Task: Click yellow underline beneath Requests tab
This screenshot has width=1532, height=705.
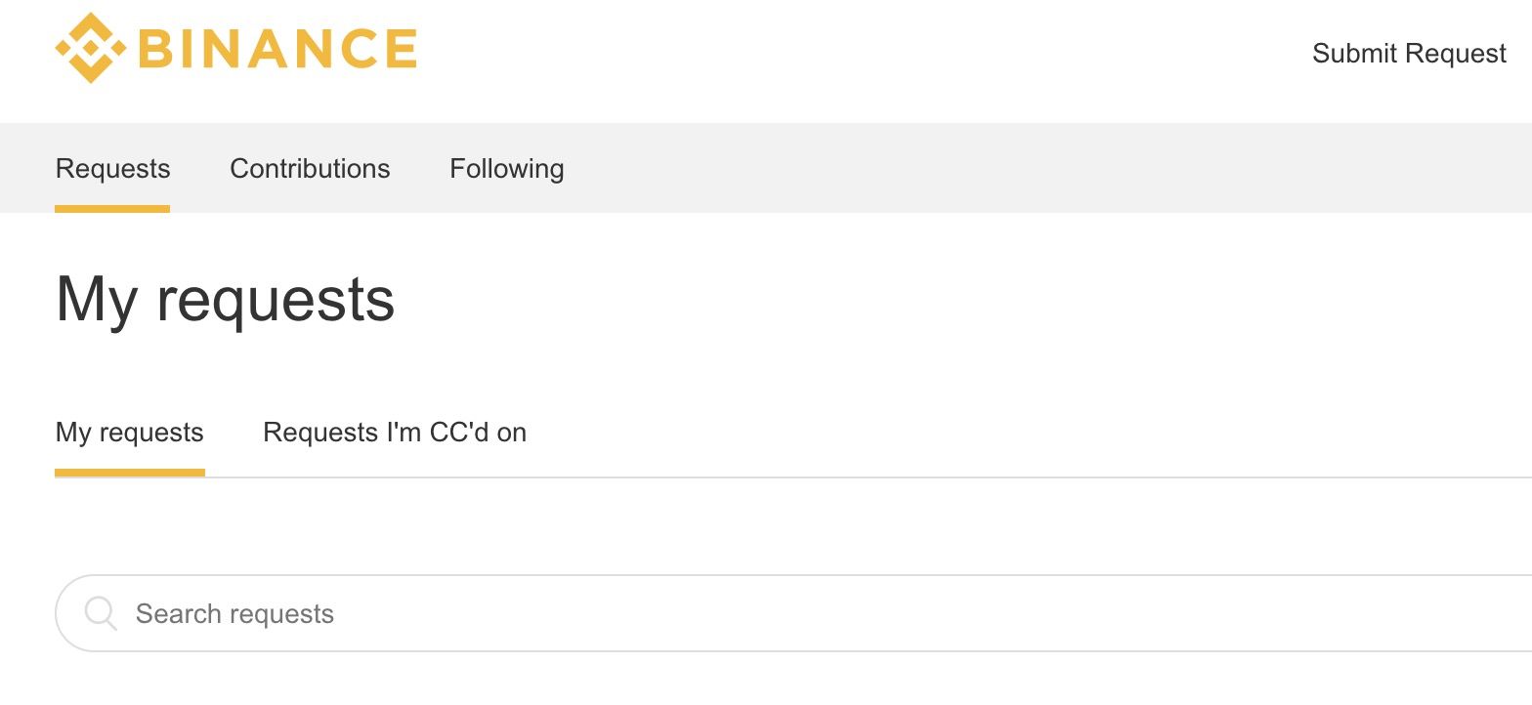Action: pos(112,208)
